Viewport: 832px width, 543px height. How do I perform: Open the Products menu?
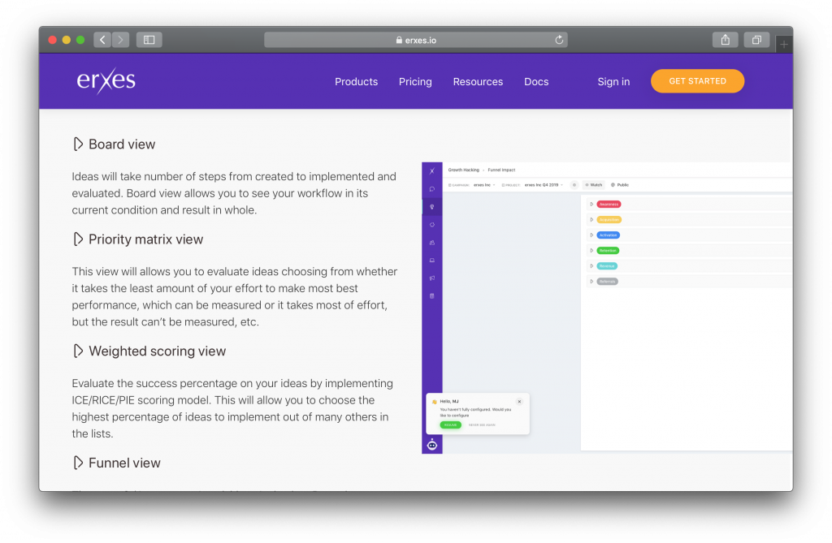[x=356, y=82]
